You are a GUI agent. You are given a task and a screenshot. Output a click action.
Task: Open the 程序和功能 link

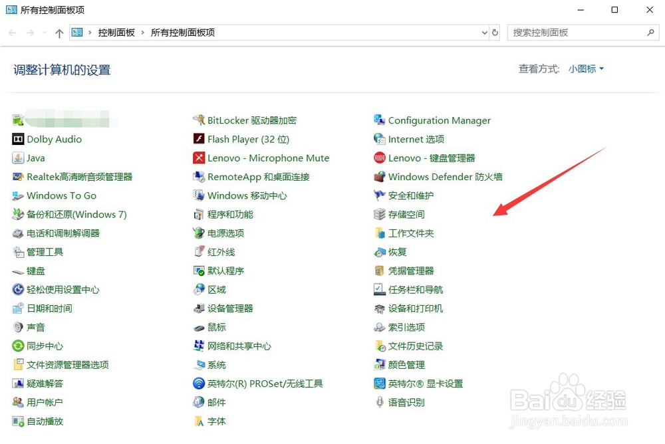point(230,214)
